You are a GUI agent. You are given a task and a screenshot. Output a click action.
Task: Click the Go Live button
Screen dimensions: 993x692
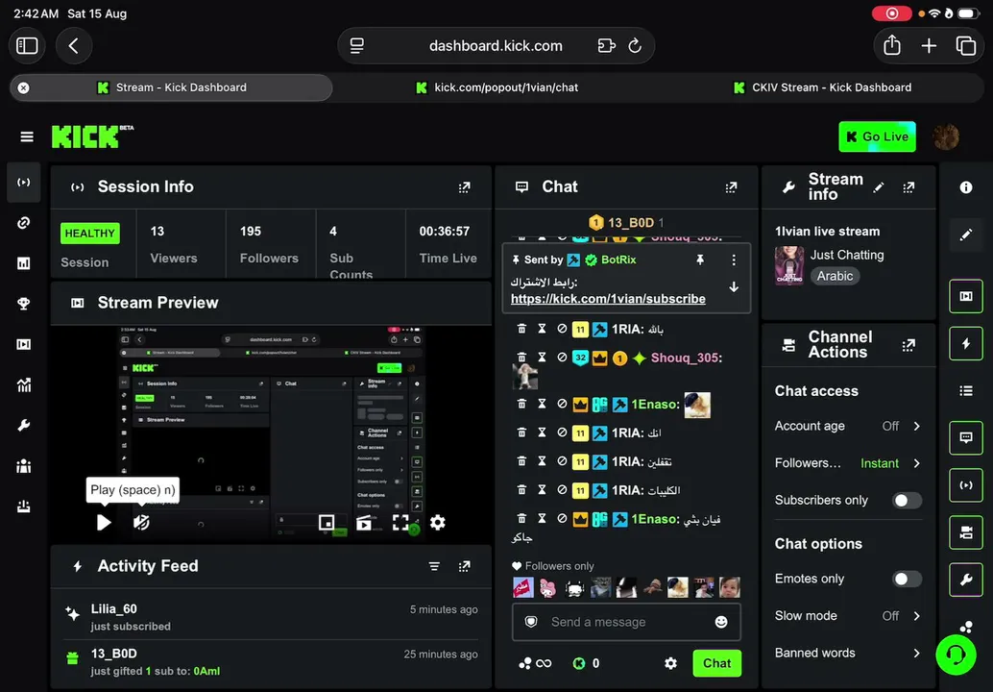point(877,136)
